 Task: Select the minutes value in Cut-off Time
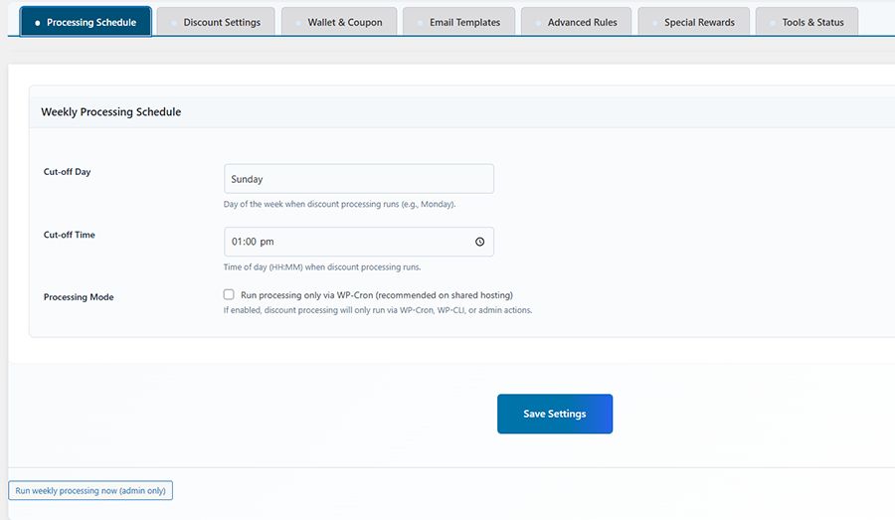pyautogui.click(x=252, y=242)
